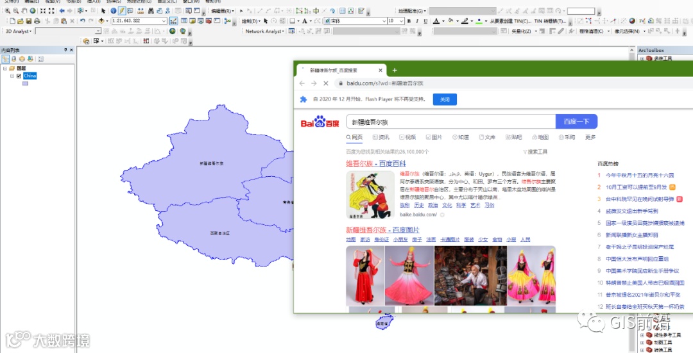Select the Zoom In tool in ArcMap
The image size is (693, 353).
tap(8, 11)
